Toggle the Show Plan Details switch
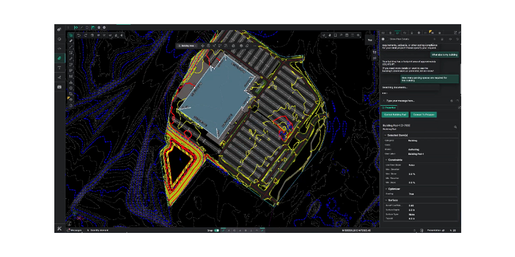515x257 pixels. 383,39
